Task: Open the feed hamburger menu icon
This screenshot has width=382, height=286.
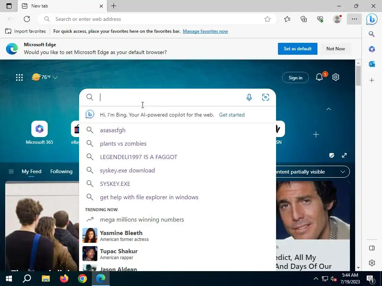Action: click(x=11, y=171)
